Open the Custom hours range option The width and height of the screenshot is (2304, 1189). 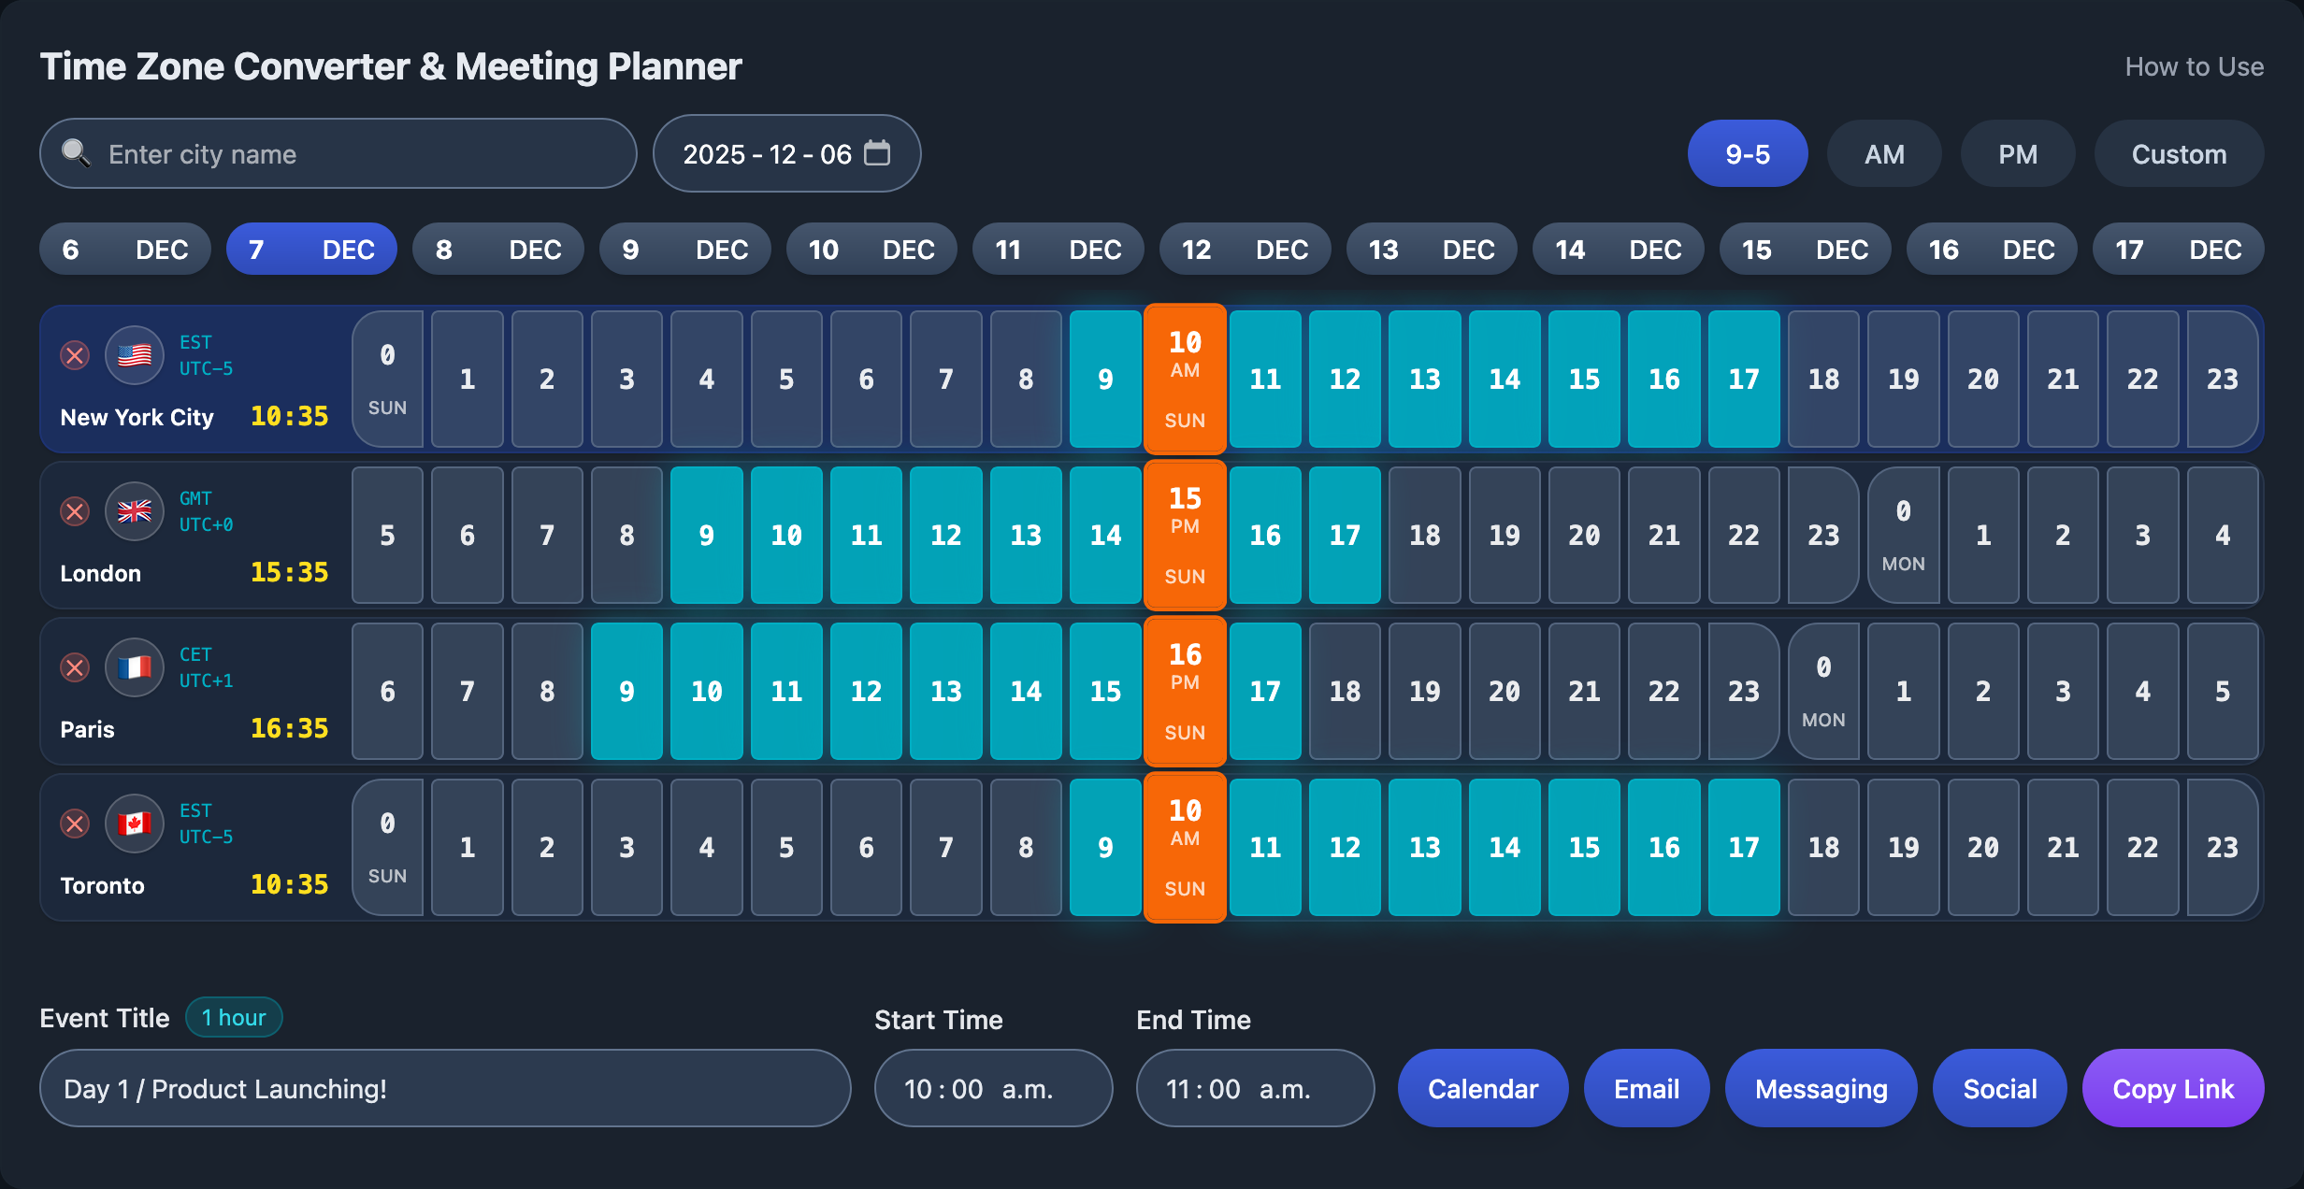2178,154
